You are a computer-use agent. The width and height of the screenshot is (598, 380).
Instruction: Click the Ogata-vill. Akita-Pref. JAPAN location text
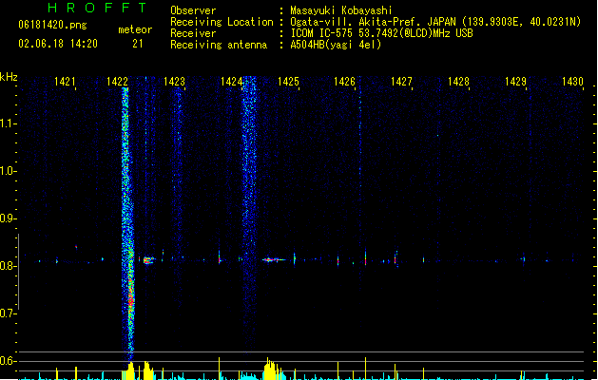coord(435,22)
